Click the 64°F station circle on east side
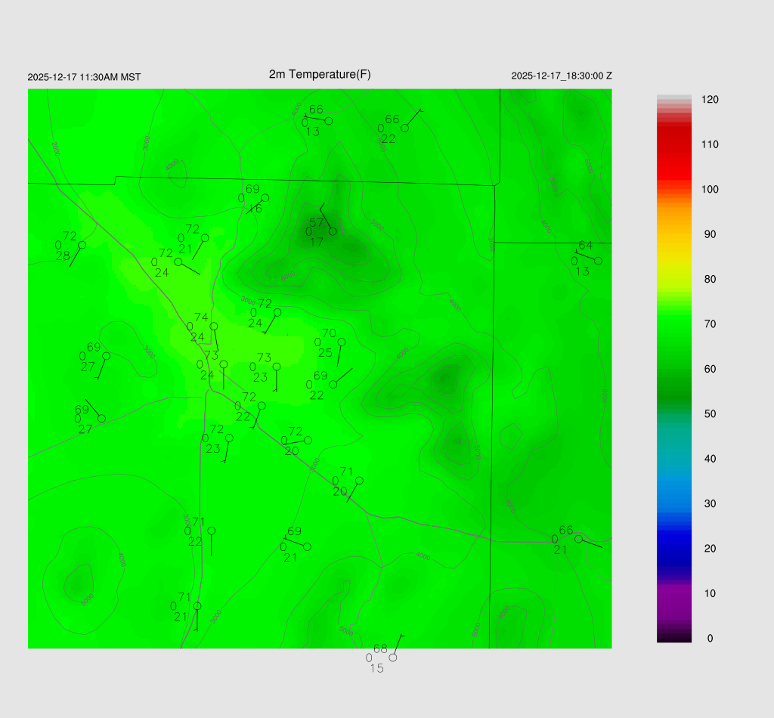774x718 pixels. pyautogui.click(x=598, y=261)
